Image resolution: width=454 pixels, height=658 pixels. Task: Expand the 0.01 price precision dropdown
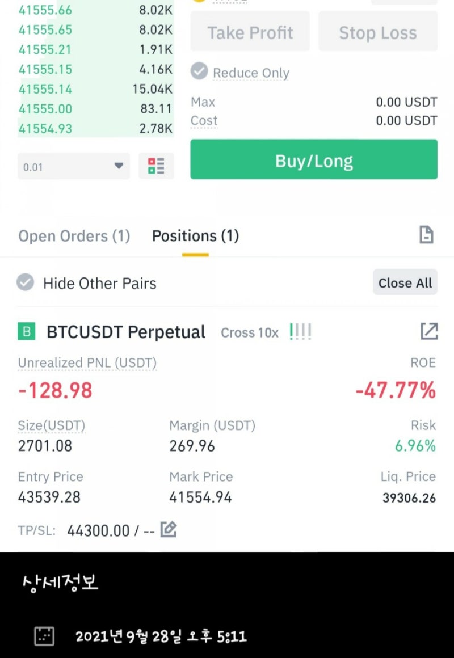(x=74, y=166)
